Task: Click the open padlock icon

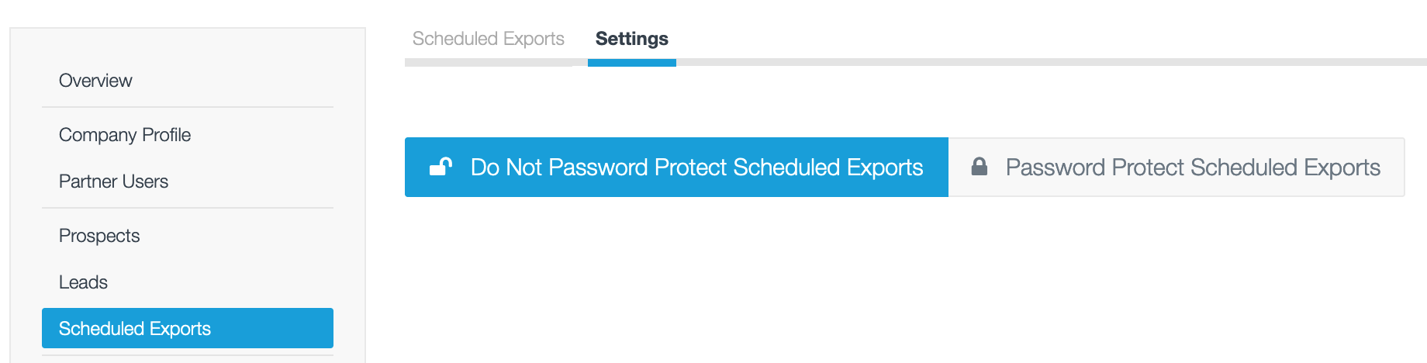Action: 441,167
